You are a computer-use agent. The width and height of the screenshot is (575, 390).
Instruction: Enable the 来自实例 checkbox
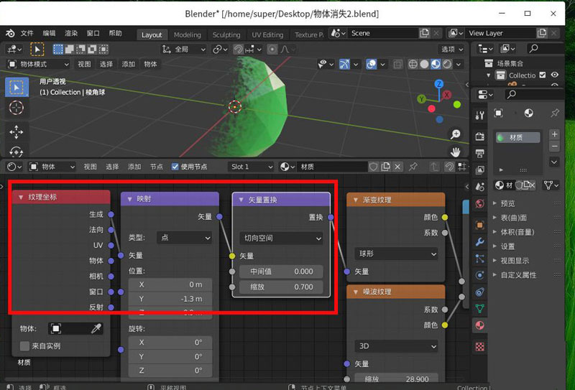click(24, 345)
